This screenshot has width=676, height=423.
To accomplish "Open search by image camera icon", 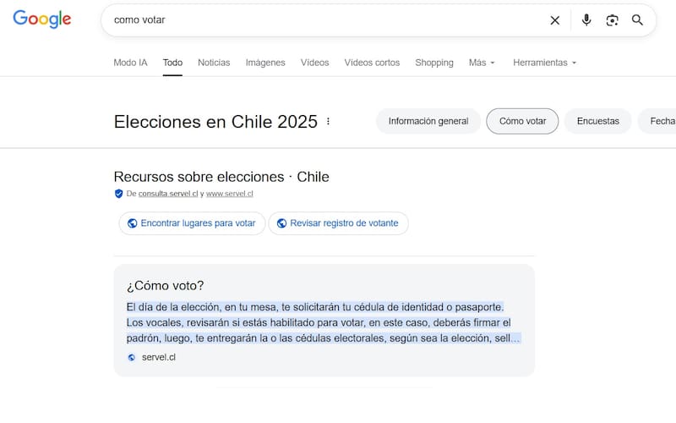I will click(x=613, y=20).
